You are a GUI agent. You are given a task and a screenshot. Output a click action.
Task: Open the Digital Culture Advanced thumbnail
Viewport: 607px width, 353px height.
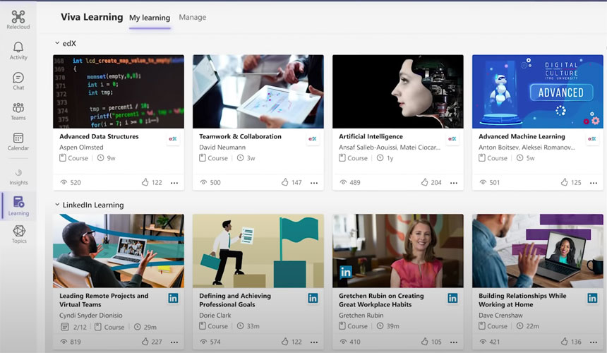pyautogui.click(x=538, y=91)
